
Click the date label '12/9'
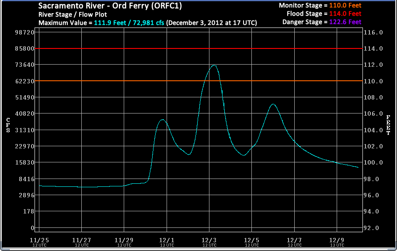(x=337, y=240)
